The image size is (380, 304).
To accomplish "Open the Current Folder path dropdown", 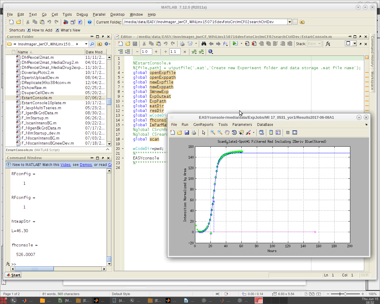I will click(289, 22).
